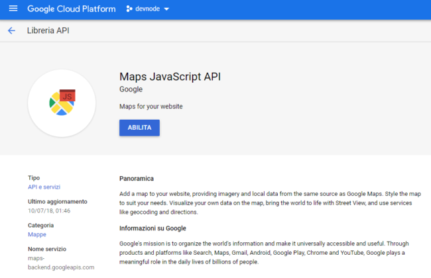The width and height of the screenshot is (431, 278).
Task: Click the Libreria API heading
Action: 48,30
